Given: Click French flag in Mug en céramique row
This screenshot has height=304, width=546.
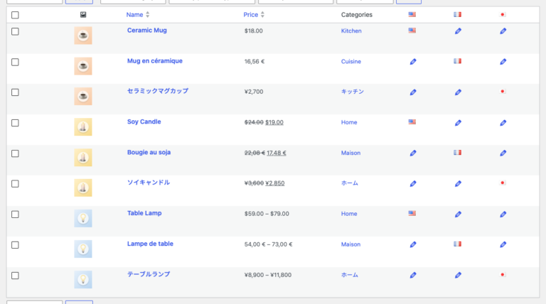Looking at the screenshot, I should [x=457, y=61].
